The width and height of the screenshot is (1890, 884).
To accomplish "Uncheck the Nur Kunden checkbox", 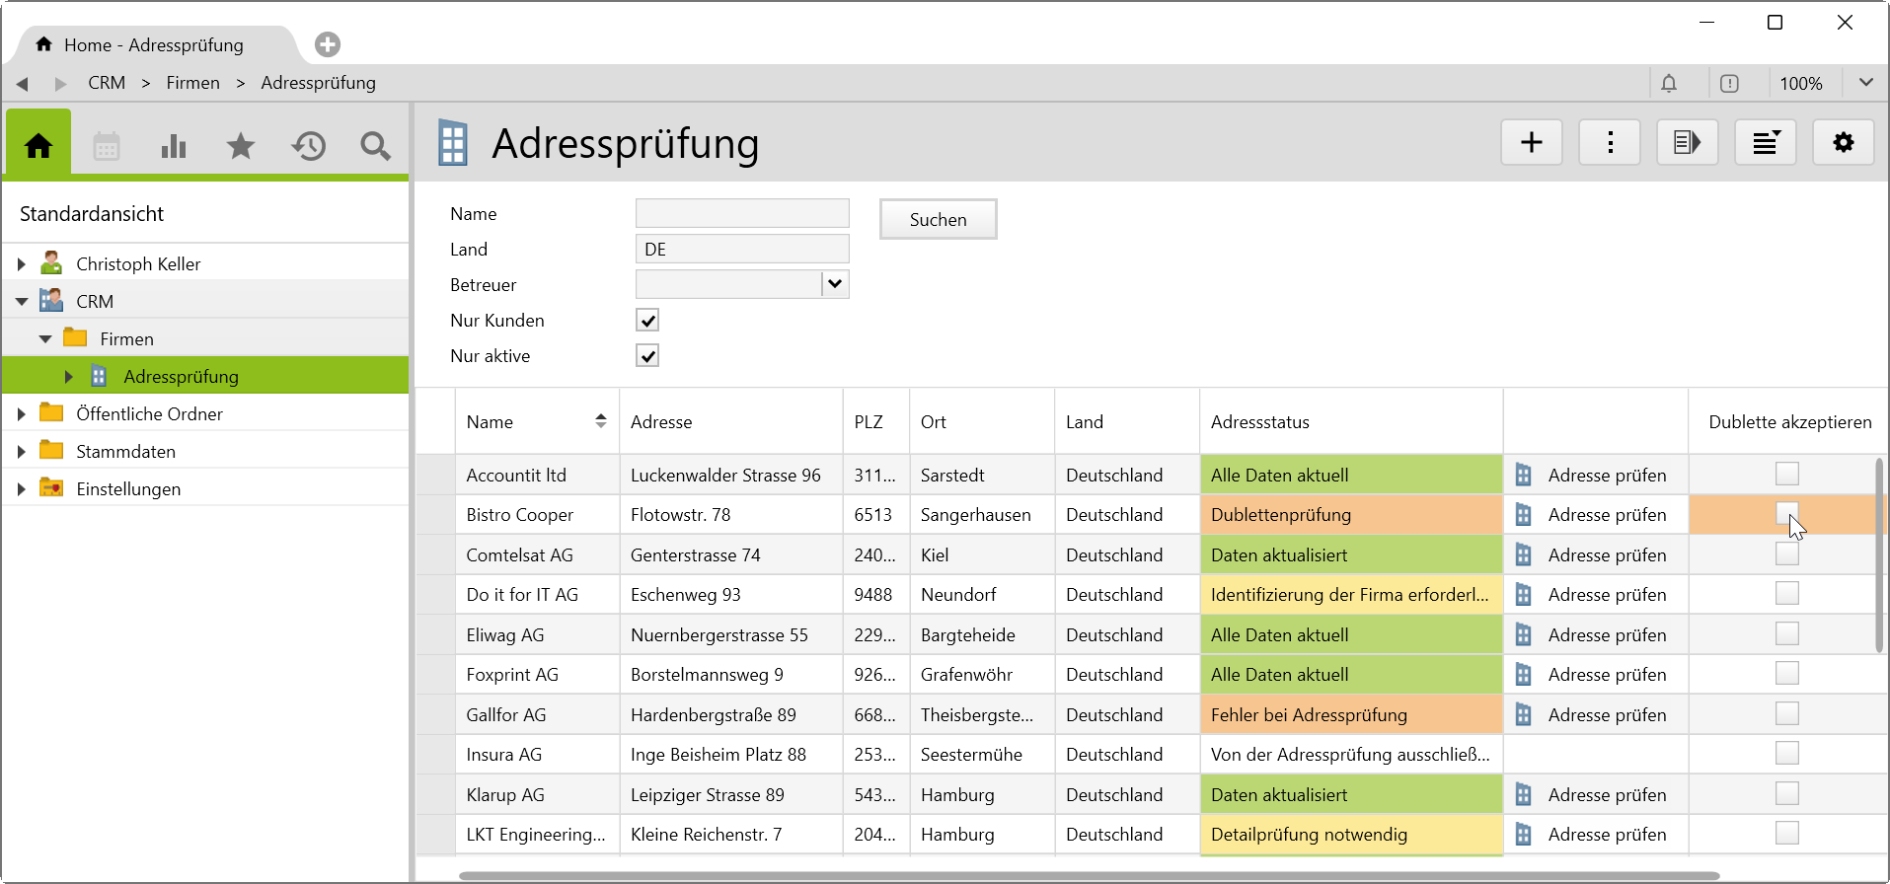I will [647, 321].
